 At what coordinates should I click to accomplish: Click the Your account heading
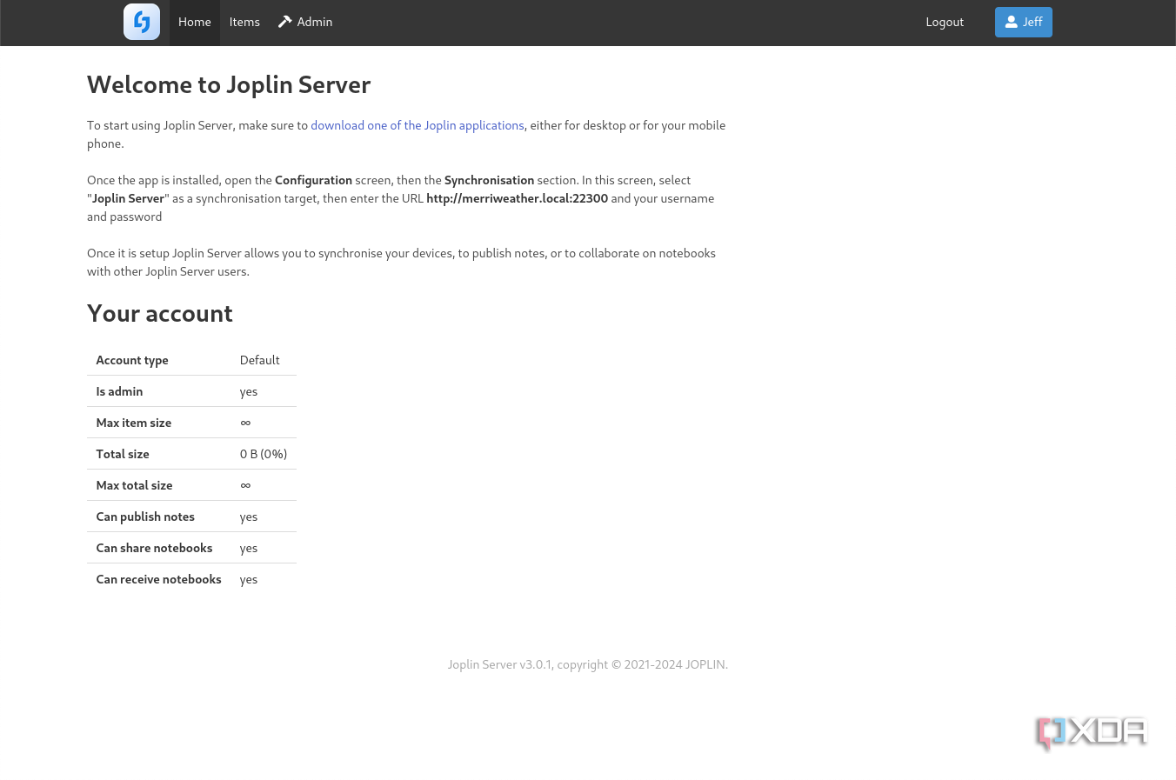[x=160, y=313]
